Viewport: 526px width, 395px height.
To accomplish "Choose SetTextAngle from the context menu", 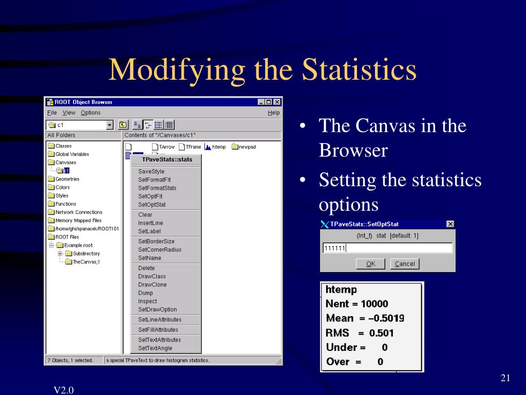I will (x=166, y=348).
